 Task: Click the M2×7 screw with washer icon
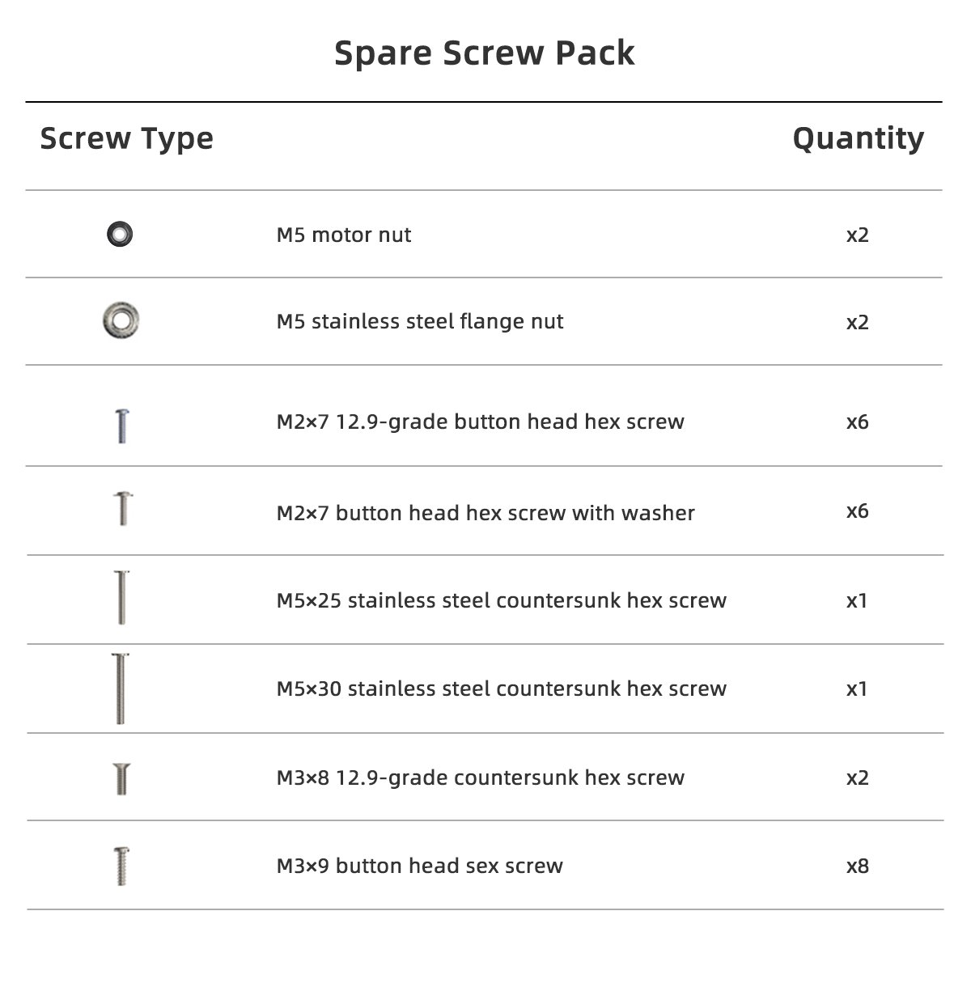coord(122,509)
